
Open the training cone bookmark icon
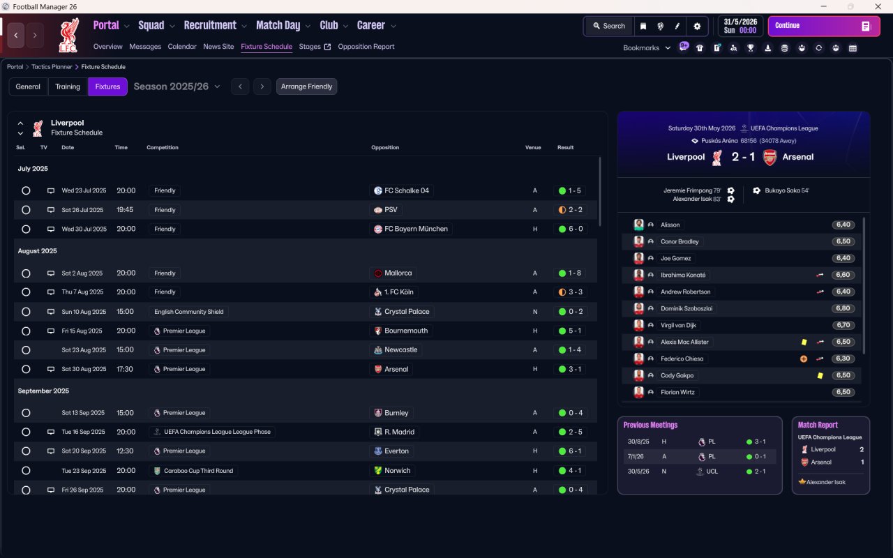[767, 48]
